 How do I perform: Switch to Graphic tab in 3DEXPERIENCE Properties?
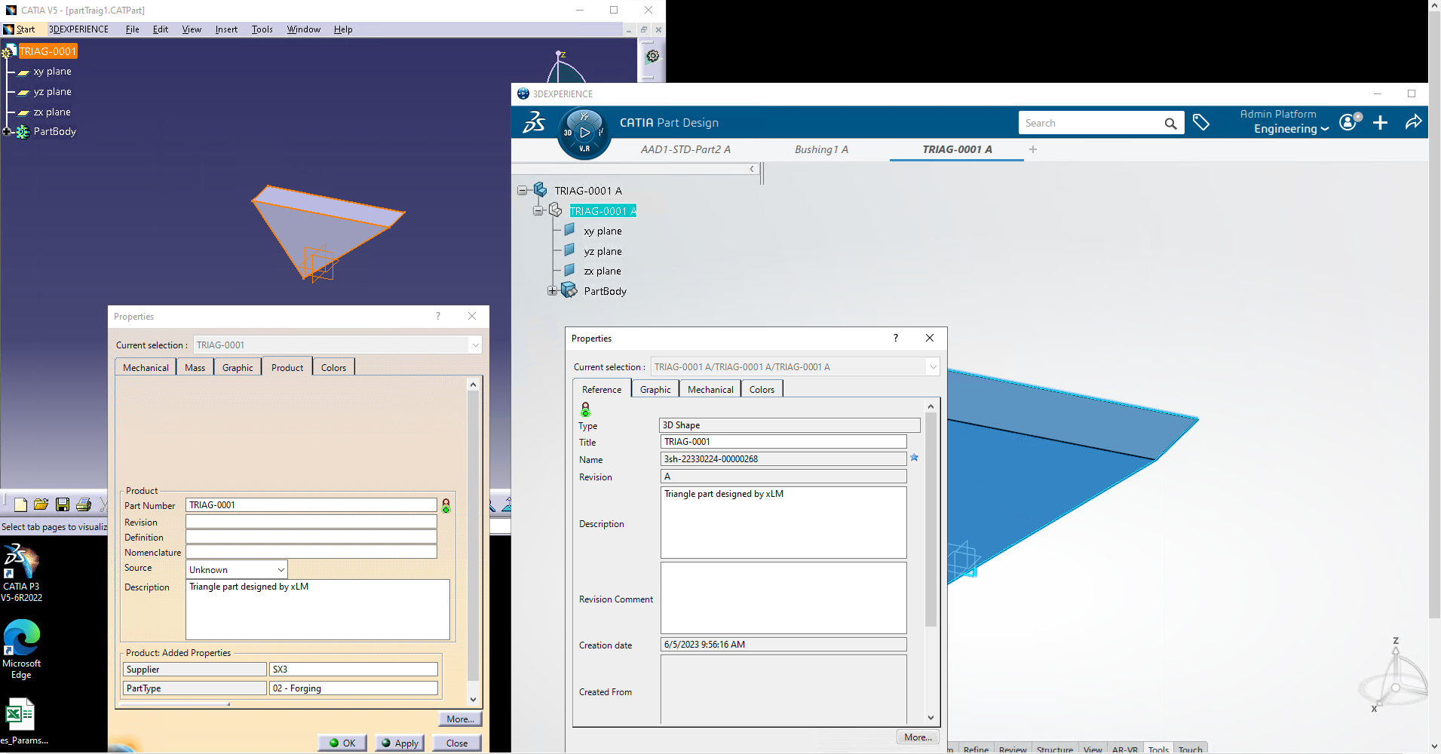655,389
